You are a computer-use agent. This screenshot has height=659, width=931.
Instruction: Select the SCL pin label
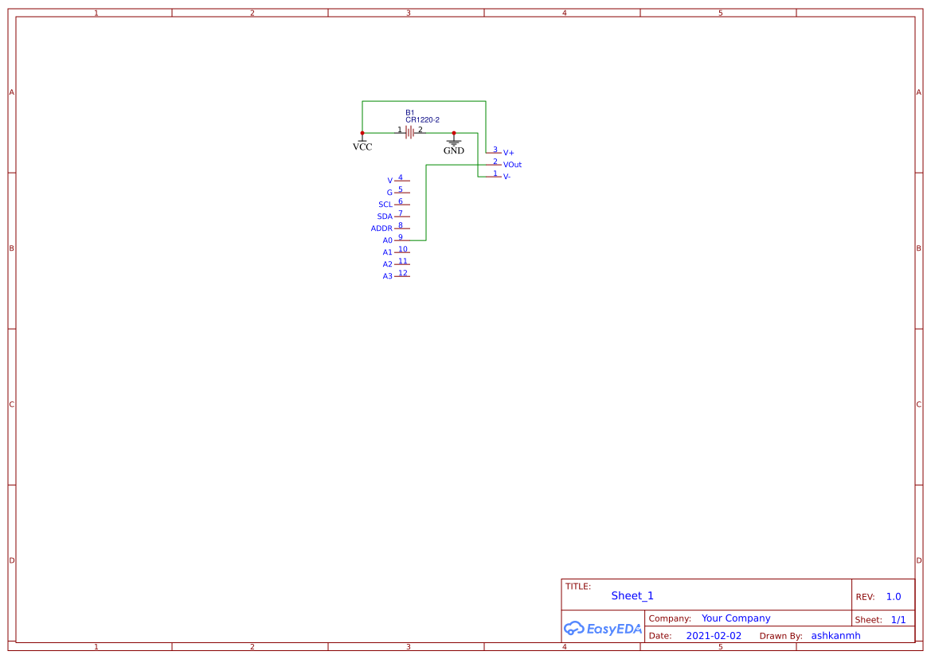(x=385, y=205)
